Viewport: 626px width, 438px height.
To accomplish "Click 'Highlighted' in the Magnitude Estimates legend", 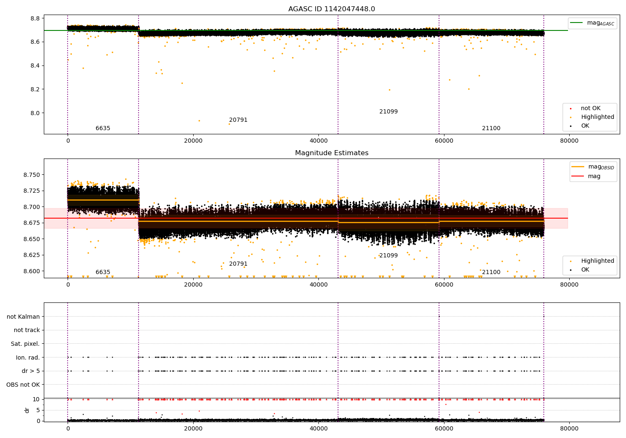I will [597, 261].
